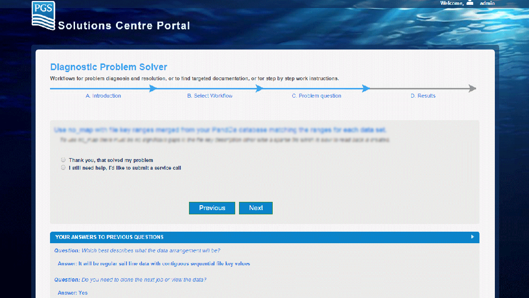Click the gray arrowhead ending the Results step

[472, 88]
